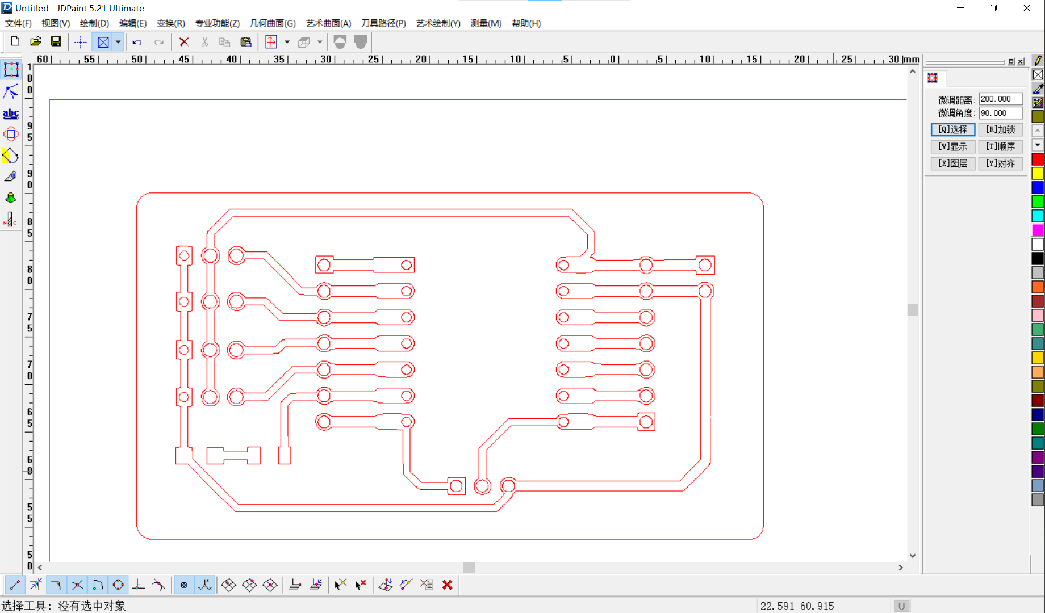Open the dropdown next to the crossed-square tool
The width and height of the screenshot is (1045, 613).
tap(118, 42)
